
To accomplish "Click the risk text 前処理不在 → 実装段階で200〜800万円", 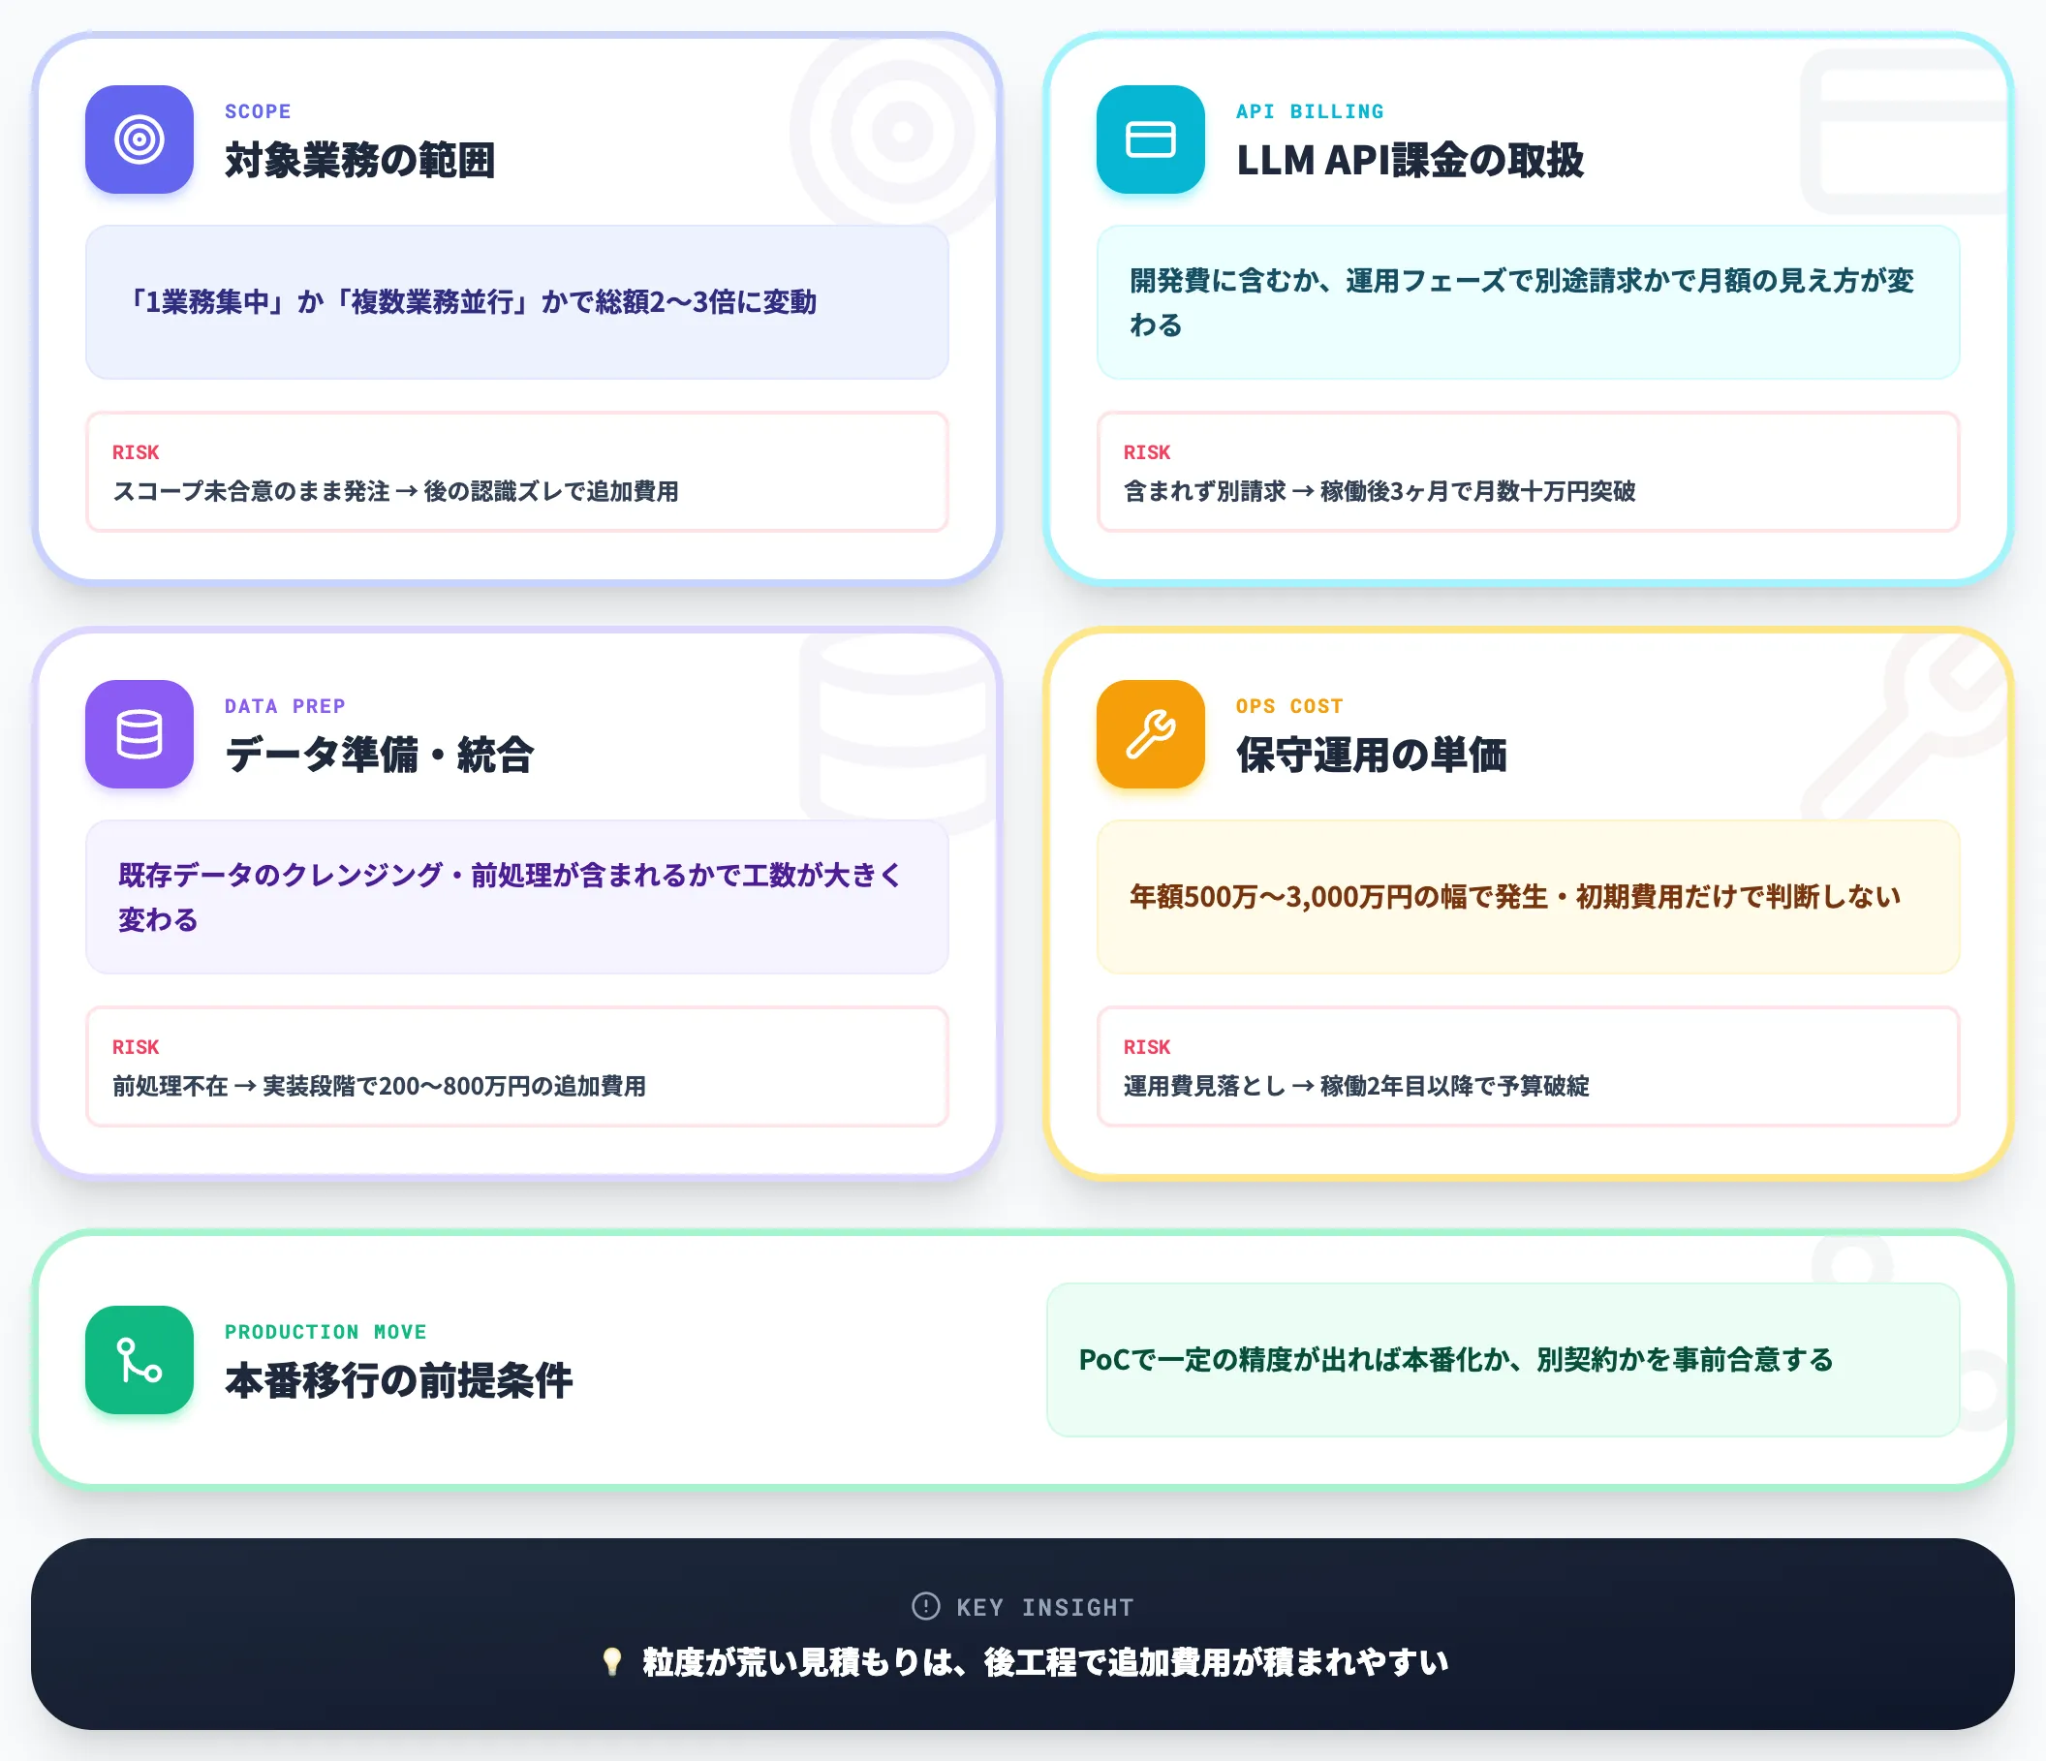I will tap(379, 1086).
